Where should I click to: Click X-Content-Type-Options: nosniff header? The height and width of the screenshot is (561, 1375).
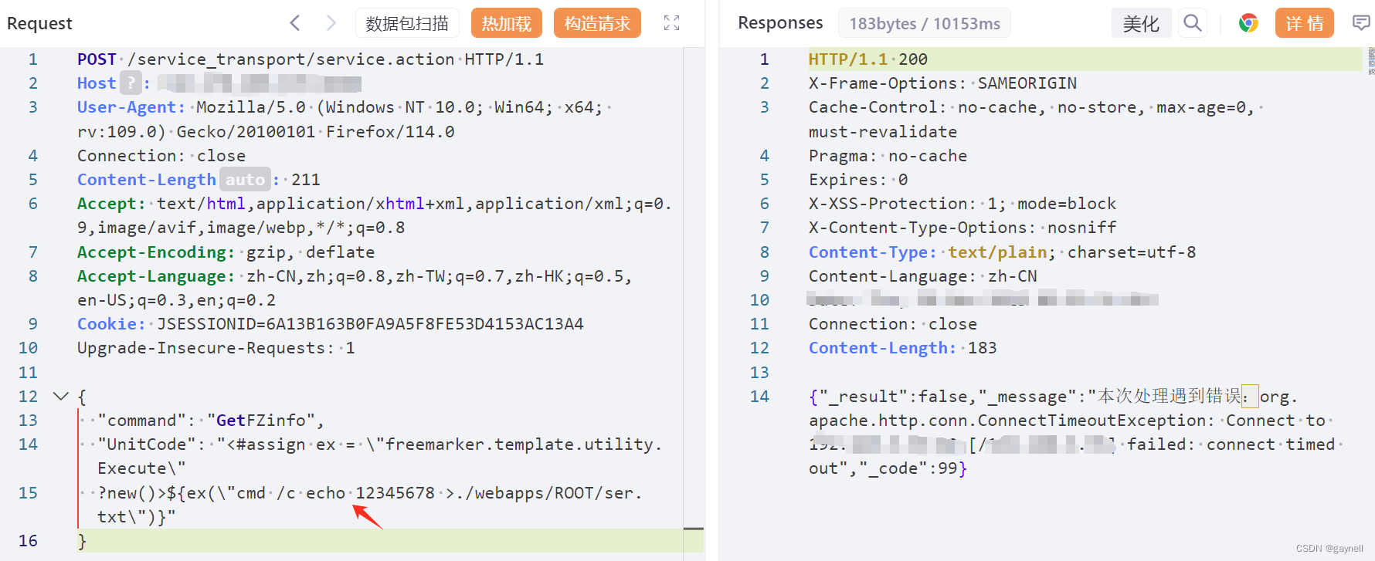(x=963, y=227)
